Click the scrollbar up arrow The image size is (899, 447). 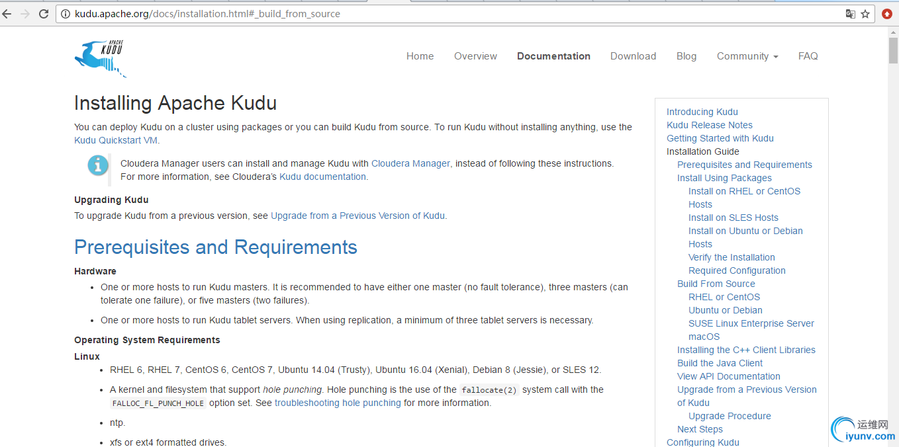coord(893,32)
